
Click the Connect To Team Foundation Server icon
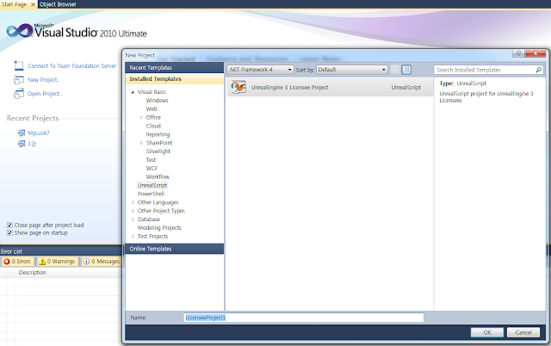(x=19, y=65)
